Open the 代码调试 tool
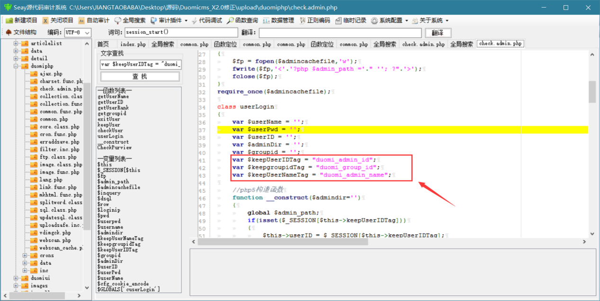This screenshot has height=301, width=600. pos(206,20)
